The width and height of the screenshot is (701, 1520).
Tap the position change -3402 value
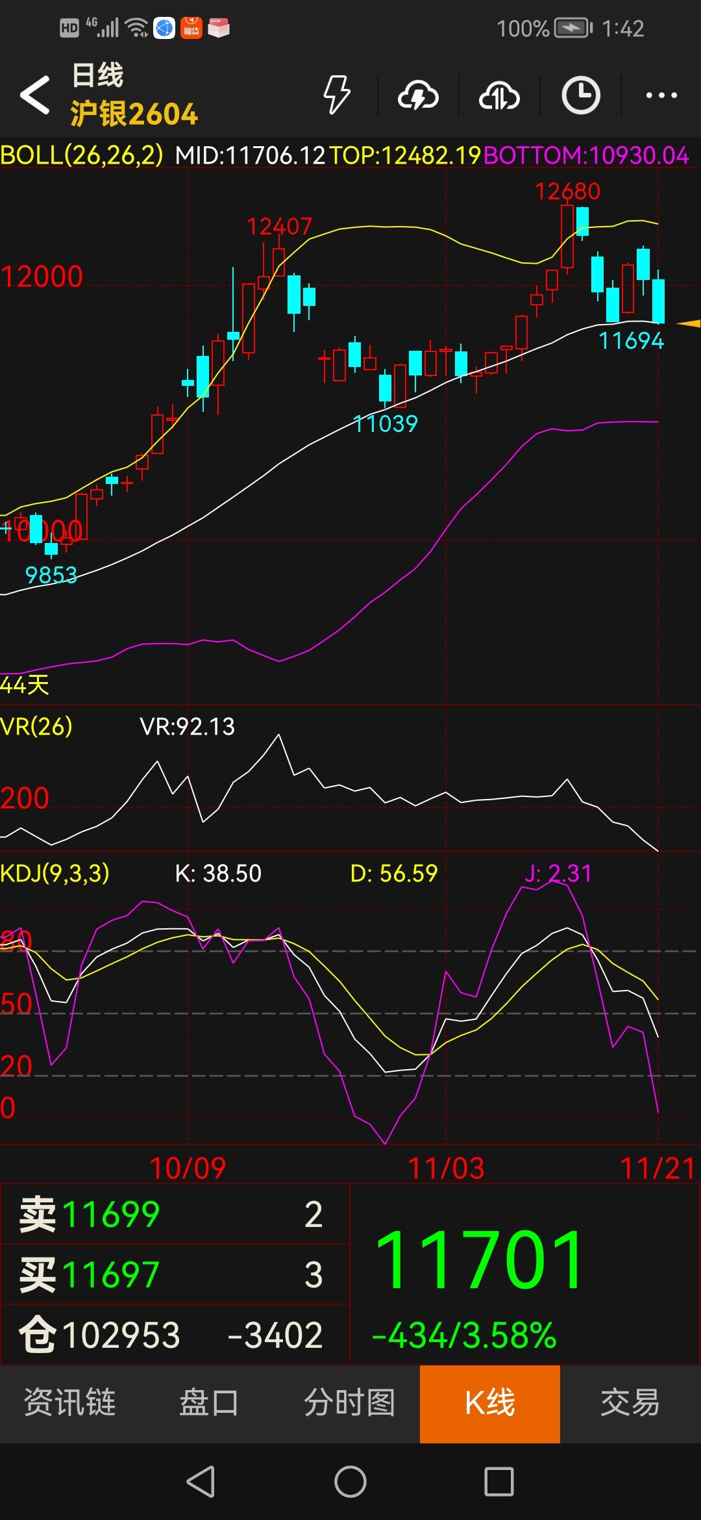click(x=275, y=1336)
